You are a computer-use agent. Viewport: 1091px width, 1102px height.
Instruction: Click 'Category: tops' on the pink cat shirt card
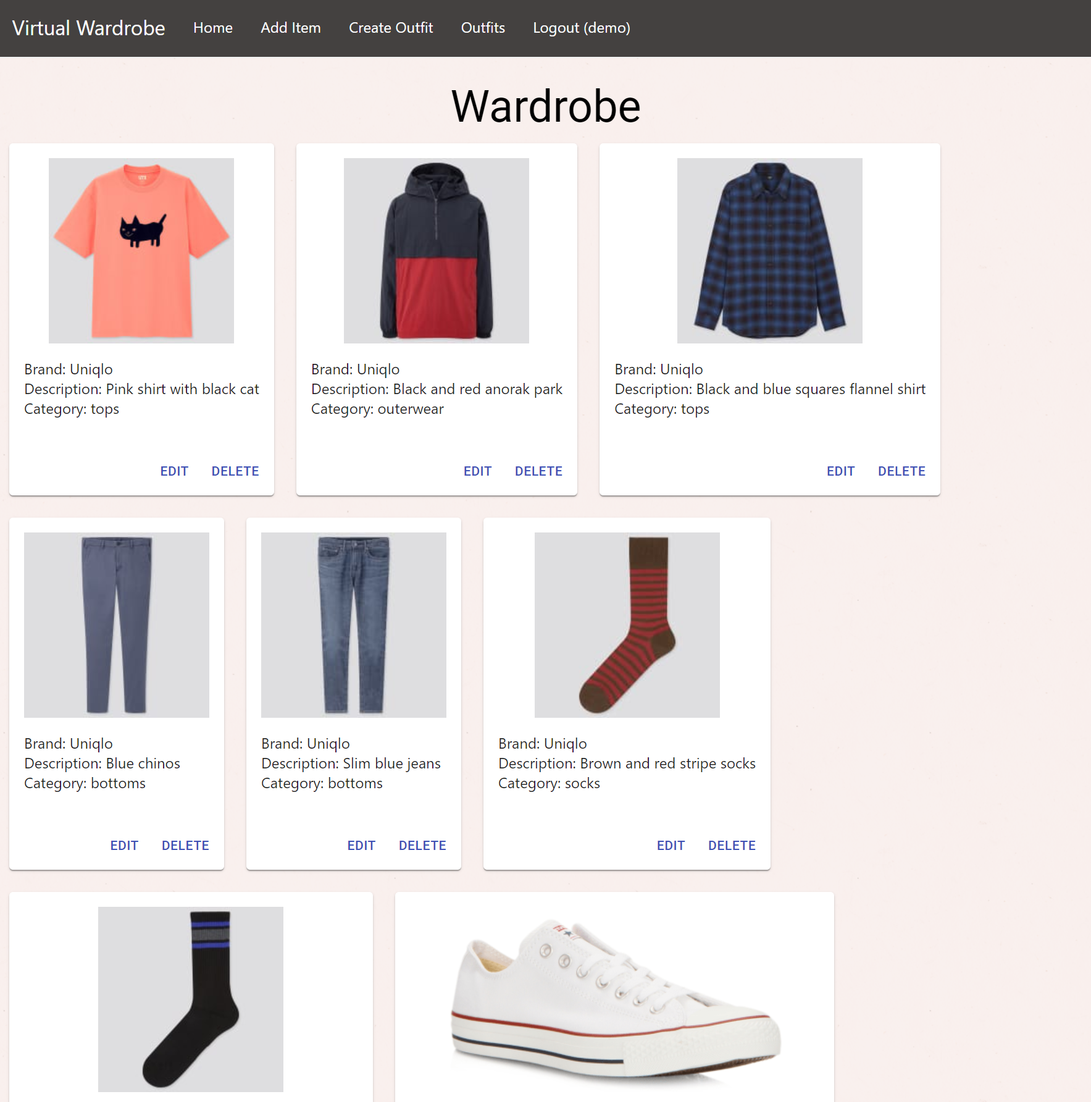[72, 409]
